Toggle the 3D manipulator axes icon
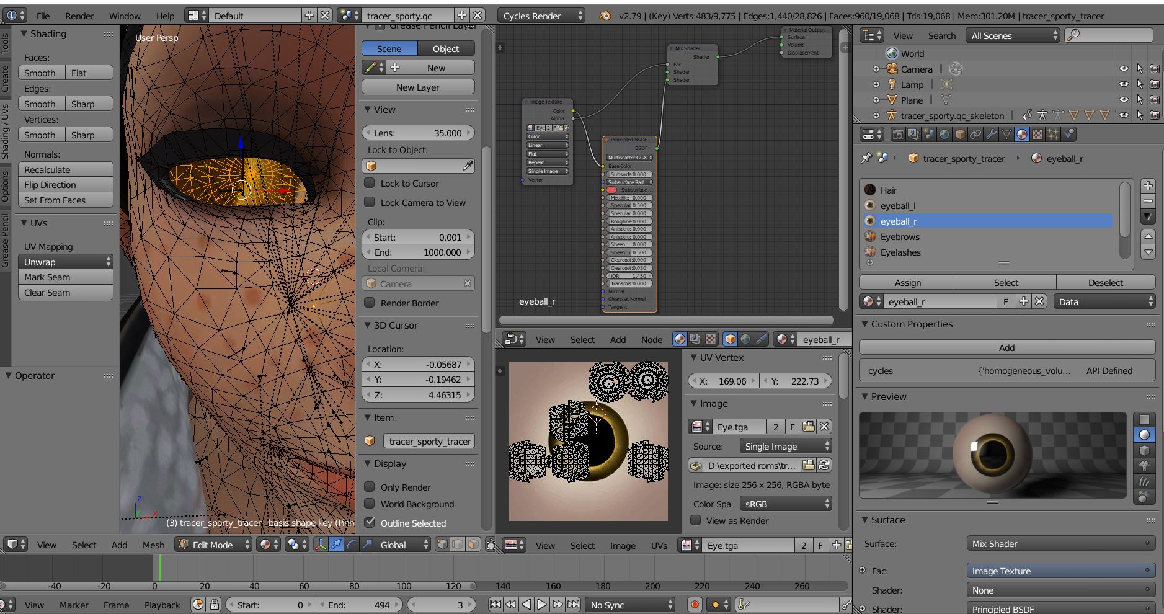The image size is (1164, 614). click(x=321, y=545)
